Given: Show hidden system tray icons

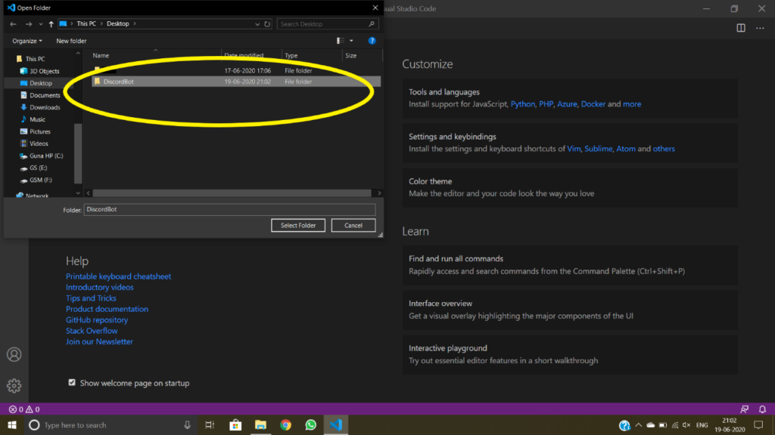Looking at the screenshot, I should (x=639, y=425).
